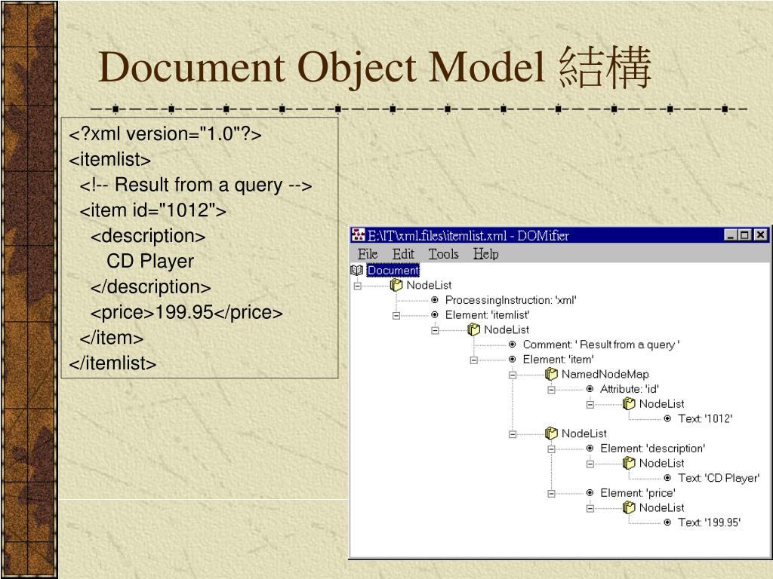Click the '<price>199.95</price>' line
The width and height of the screenshot is (773, 579).
click(x=187, y=313)
